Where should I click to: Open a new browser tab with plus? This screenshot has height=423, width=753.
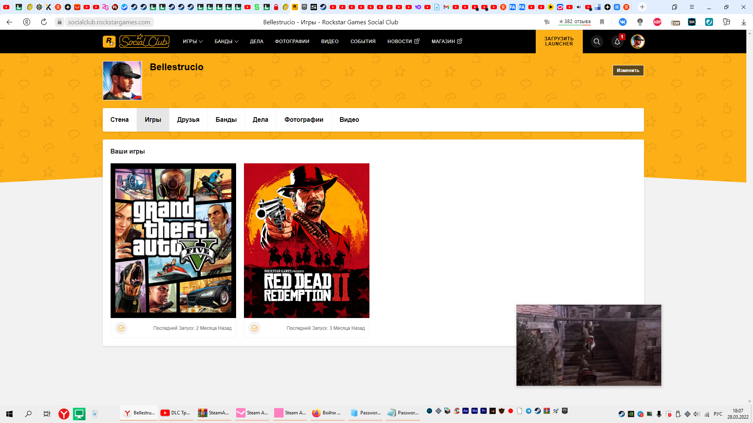(x=642, y=7)
